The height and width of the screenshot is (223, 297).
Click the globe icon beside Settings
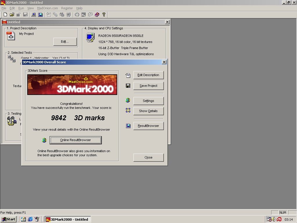(128, 100)
